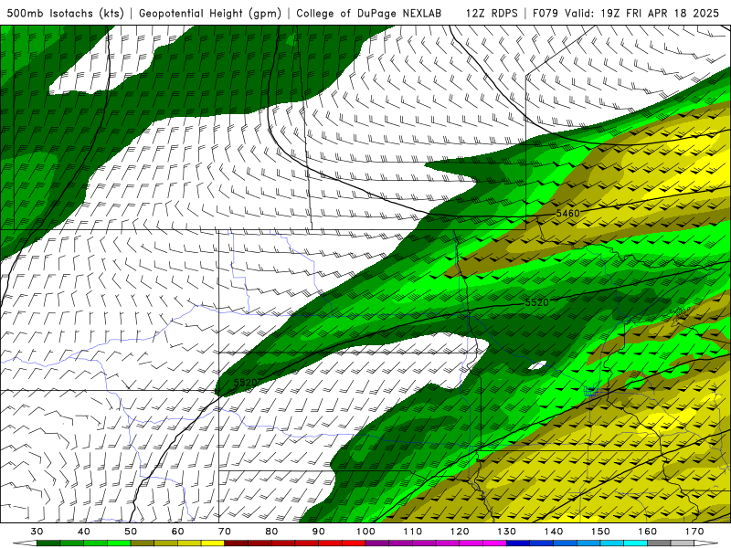Click the 50 kts color bar label
731x548 pixels.
(x=131, y=532)
